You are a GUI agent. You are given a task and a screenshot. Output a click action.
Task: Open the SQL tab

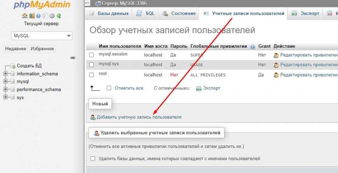tap(146, 13)
